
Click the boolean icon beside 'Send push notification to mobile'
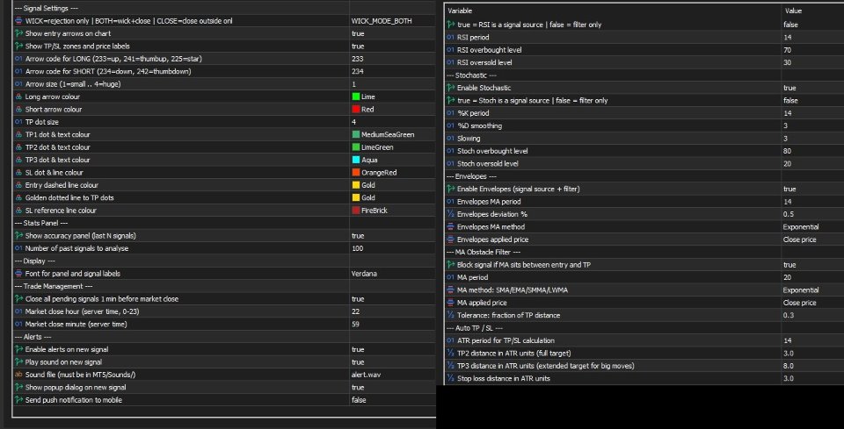tap(18, 400)
